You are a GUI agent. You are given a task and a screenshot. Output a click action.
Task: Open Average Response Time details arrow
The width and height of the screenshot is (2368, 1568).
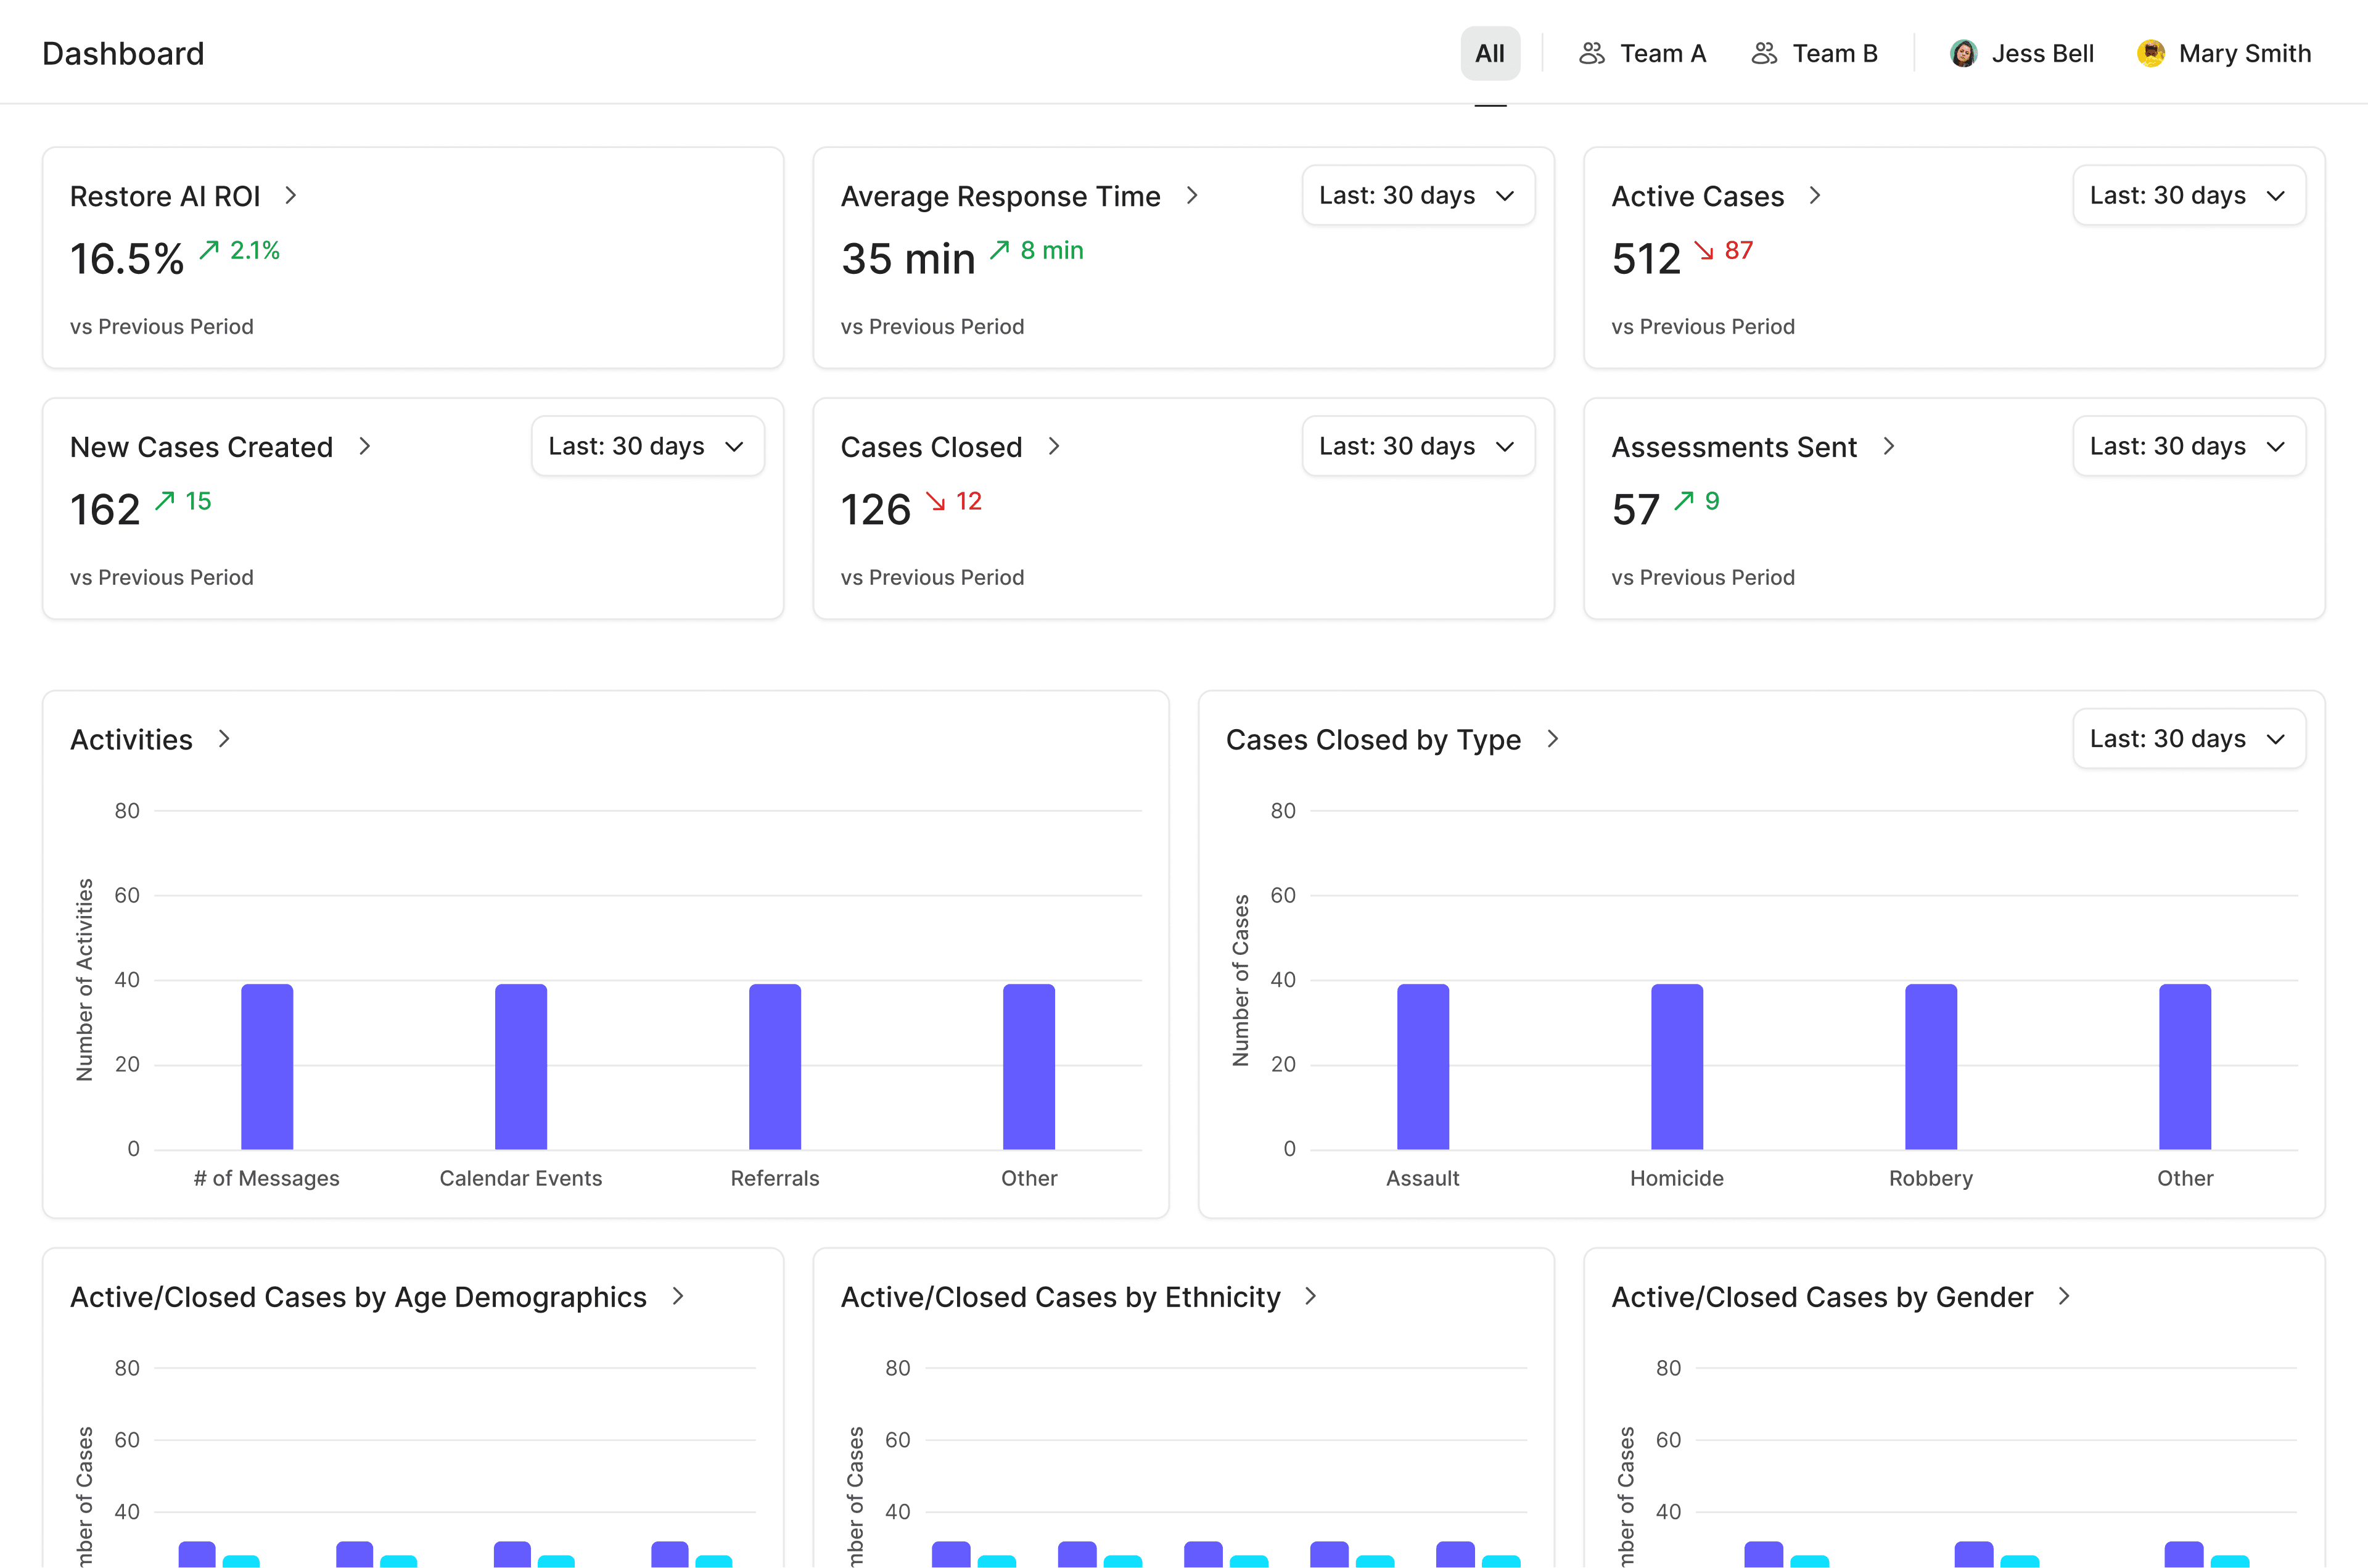coord(1191,196)
